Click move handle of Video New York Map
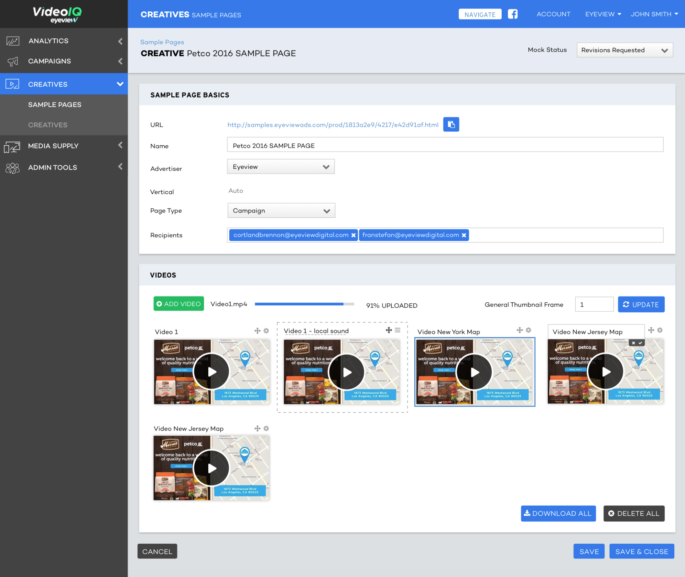Viewport: 685px width, 577px height. tap(519, 330)
